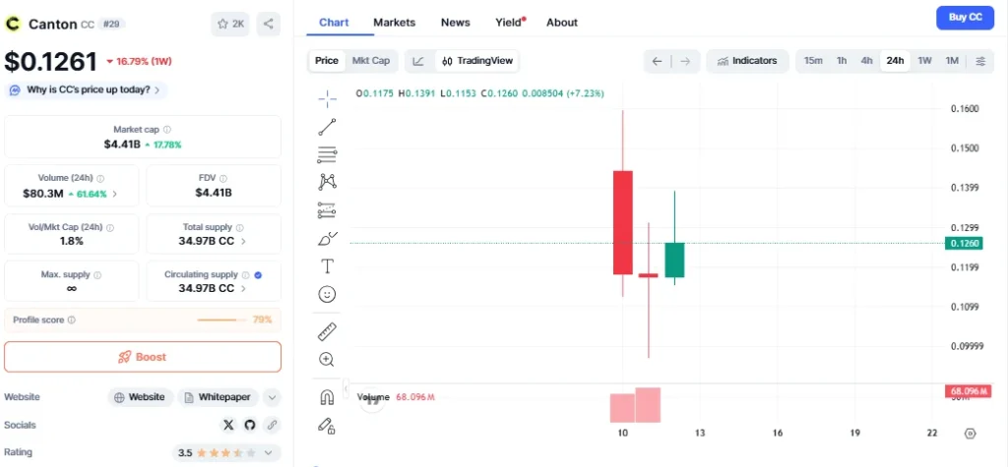The height and width of the screenshot is (467, 1008).
Task: Expand the website links dropdown chevron
Action: [x=272, y=397]
